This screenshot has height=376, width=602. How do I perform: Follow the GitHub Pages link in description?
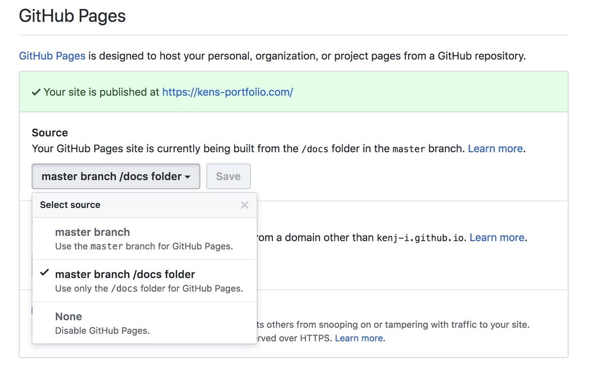point(52,56)
